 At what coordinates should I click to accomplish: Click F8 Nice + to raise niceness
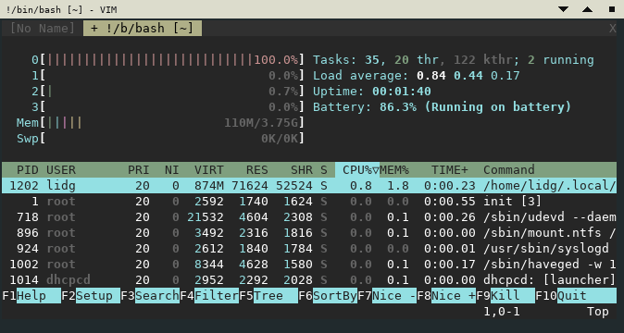pos(446,296)
